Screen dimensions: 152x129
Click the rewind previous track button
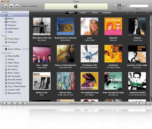[6, 6]
